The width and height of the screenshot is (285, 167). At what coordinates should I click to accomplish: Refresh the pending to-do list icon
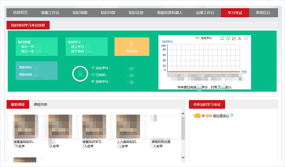[232, 115]
